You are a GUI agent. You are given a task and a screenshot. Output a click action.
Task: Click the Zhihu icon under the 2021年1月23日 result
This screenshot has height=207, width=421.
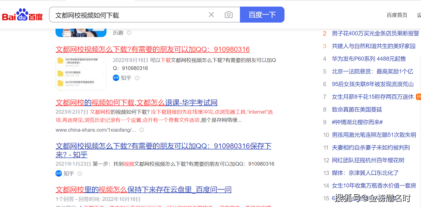click(x=59, y=174)
